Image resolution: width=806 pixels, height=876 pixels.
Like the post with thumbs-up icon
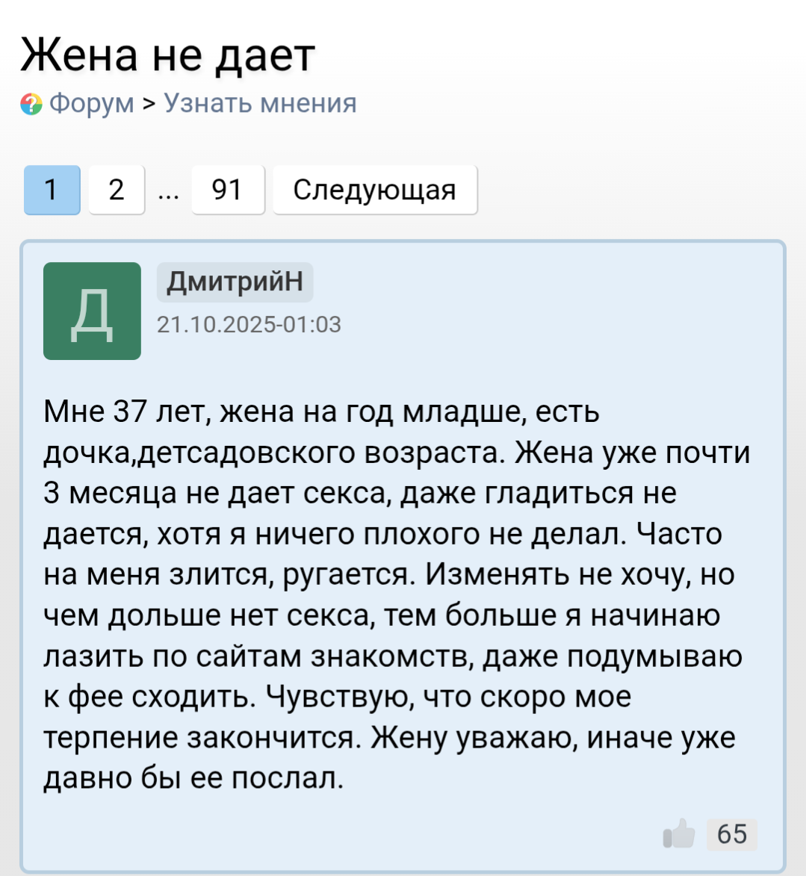coord(679,833)
